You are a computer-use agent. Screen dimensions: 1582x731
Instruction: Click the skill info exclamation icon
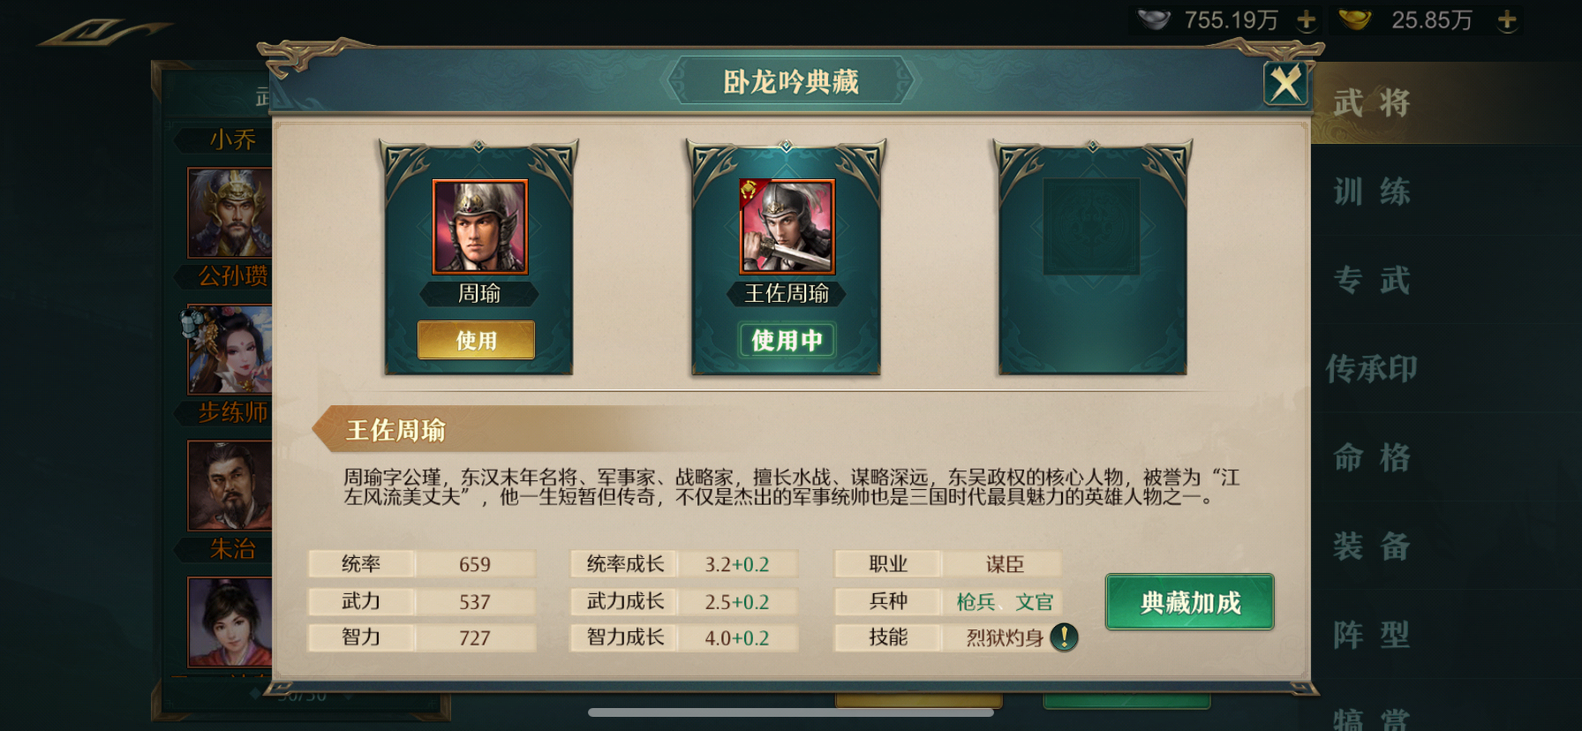coord(1064,637)
